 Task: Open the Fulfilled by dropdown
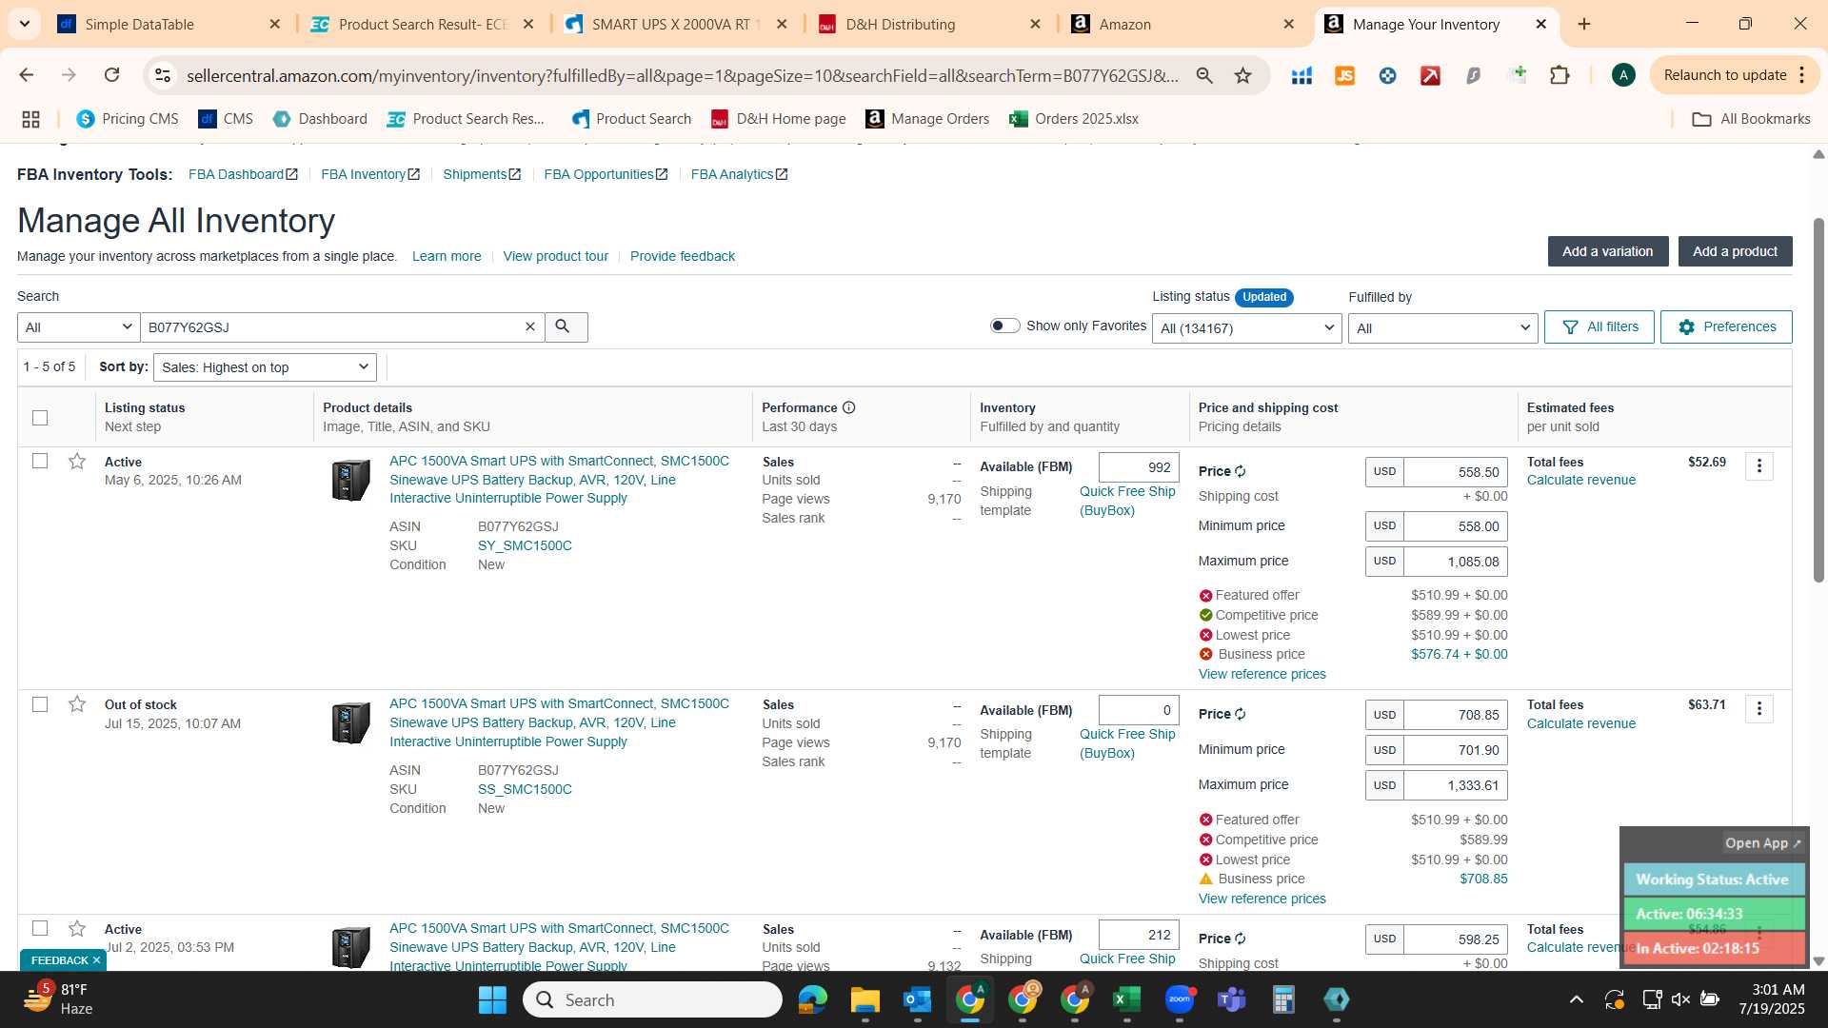coord(1442,328)
